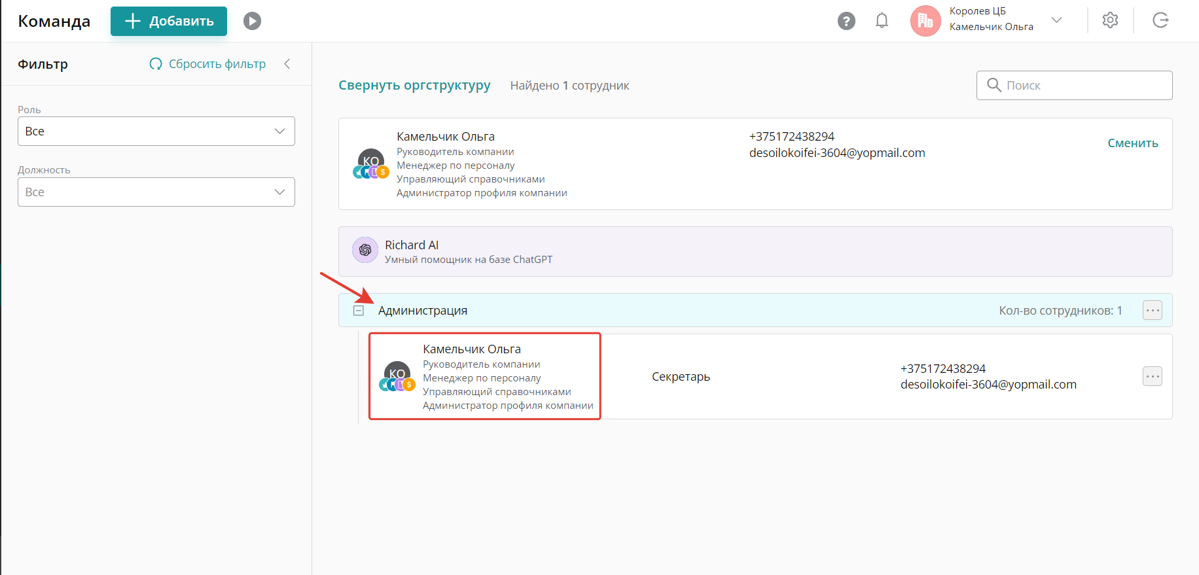Play the video tutorial icon
This screenshot has width=1199, height=575.
[252, 21]
